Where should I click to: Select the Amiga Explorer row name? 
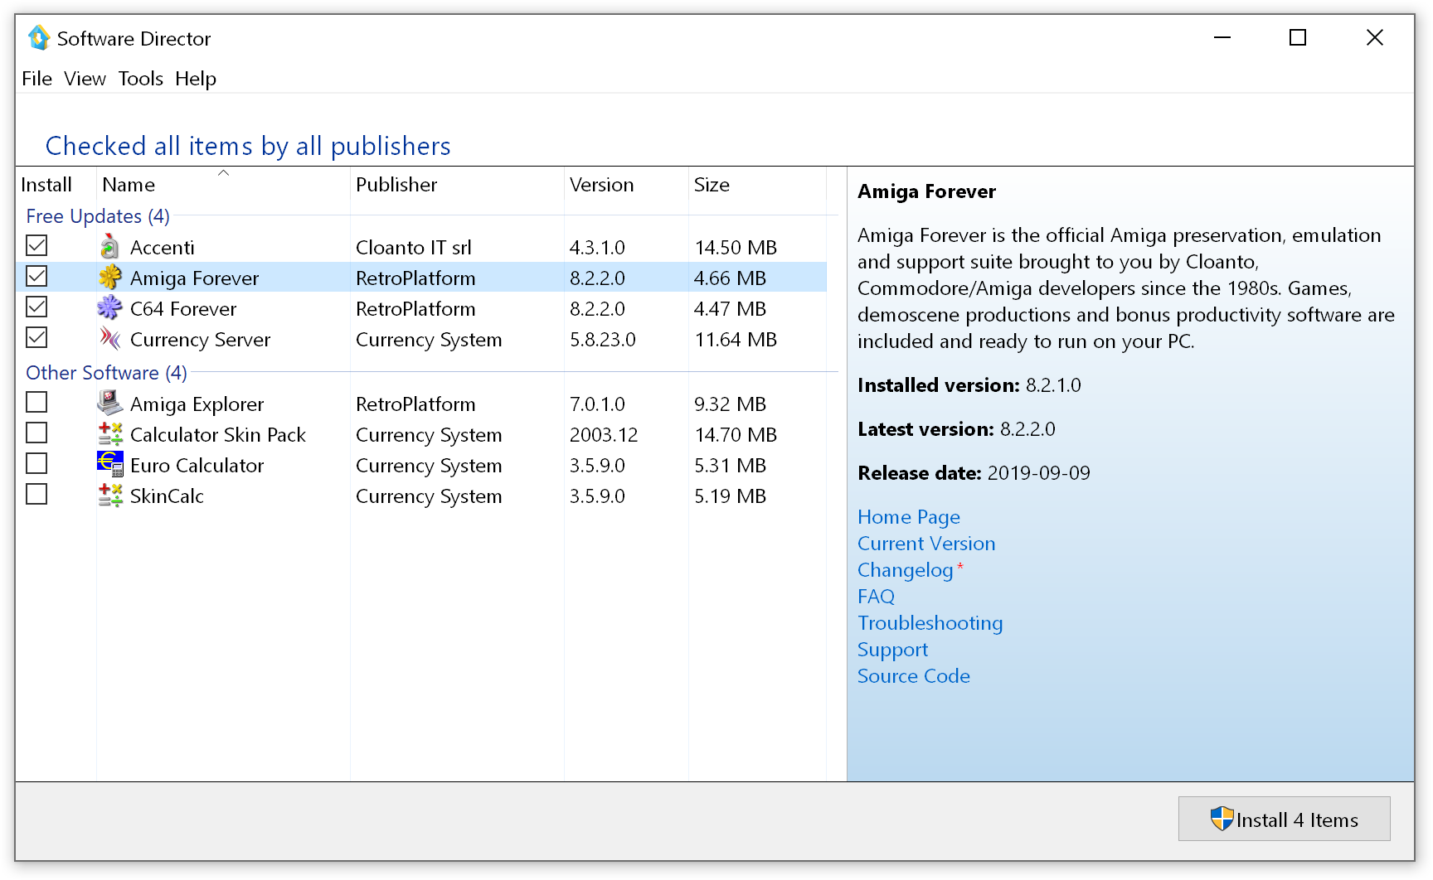click(x=197, y=404)
